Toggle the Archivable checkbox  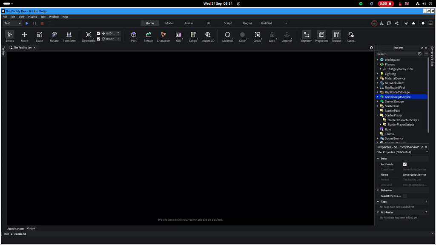point(405,164)
